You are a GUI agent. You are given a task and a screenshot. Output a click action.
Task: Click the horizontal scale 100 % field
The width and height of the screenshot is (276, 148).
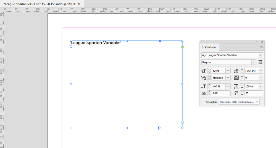click(x=251, y=86)
